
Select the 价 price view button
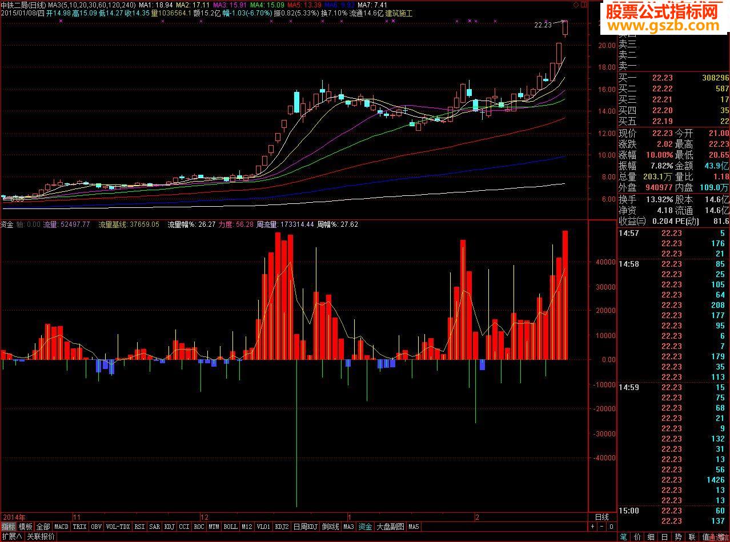pyautogui.click(x=637, y=537)
